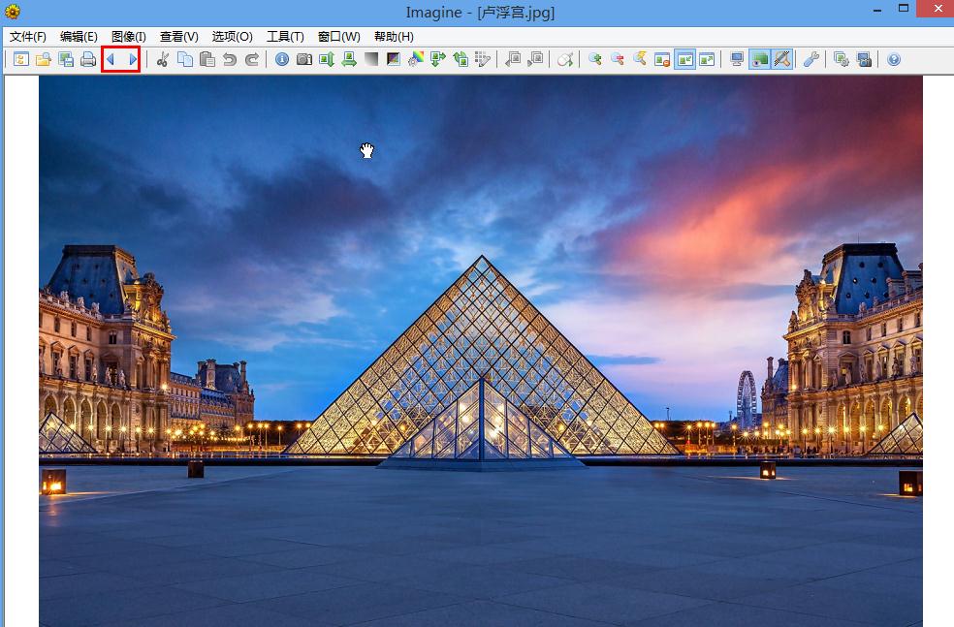Image resolution: width=954 pixels, height=627 pixels.
Task: Open the 文件(F) menu
Action: (27, 37)
